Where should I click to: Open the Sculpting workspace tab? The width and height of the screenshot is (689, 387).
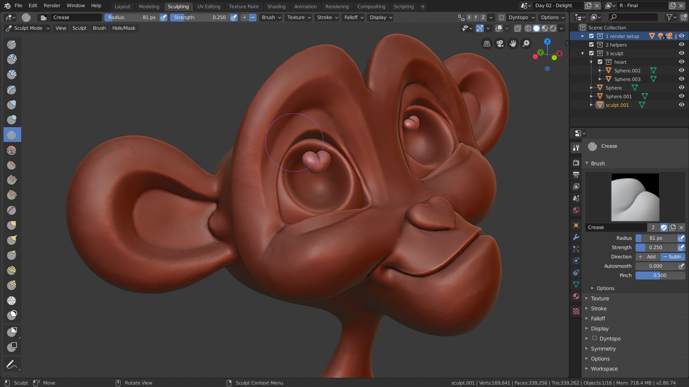(178, 6)
